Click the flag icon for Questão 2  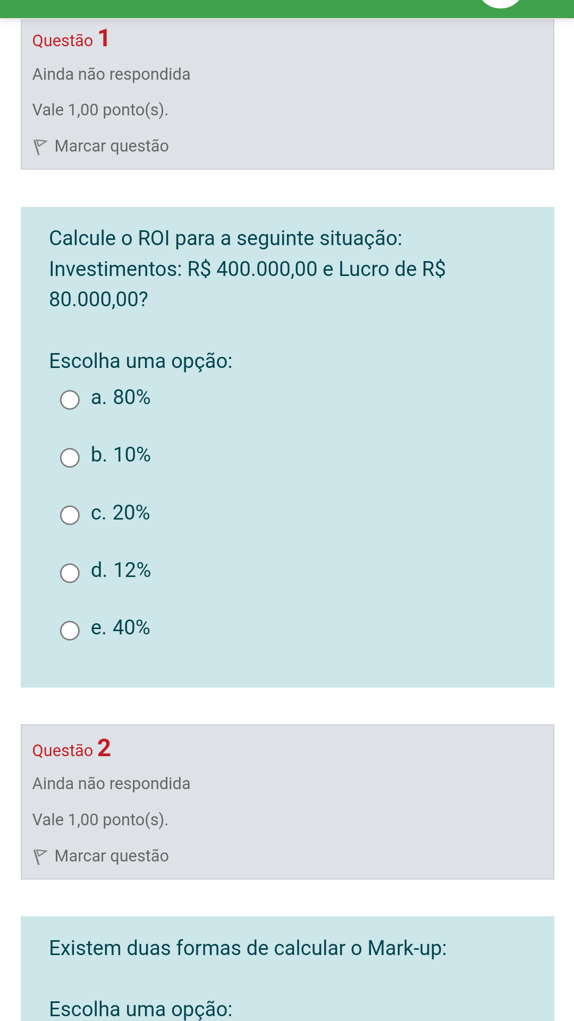(40, 857)
